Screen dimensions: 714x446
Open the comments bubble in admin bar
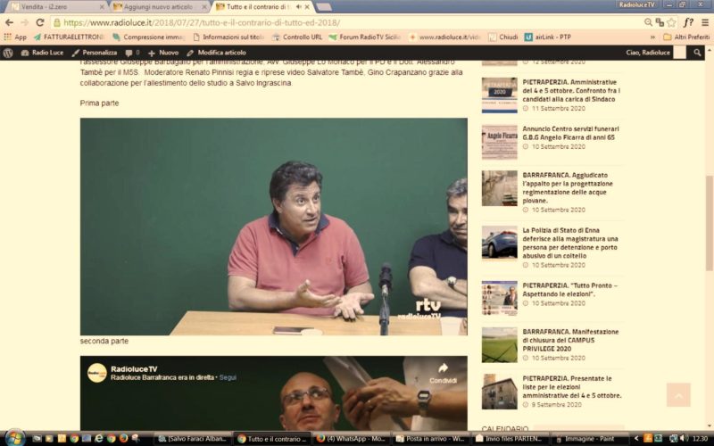[132, 53]
